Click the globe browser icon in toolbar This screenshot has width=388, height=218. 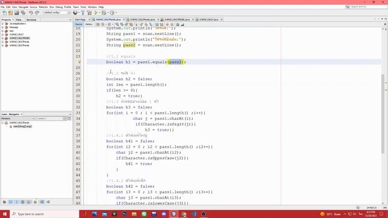[x=75, y=13]
